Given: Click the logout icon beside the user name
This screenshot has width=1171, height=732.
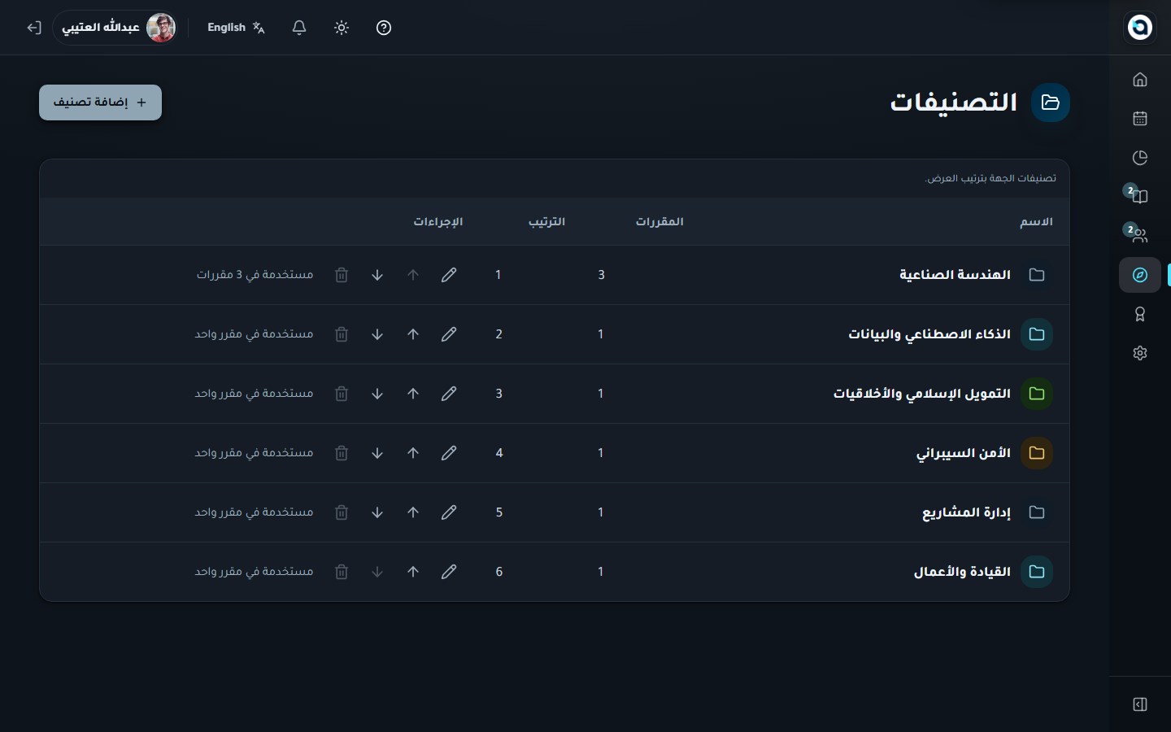Looking at the screenshot, I should click(33, 28).
